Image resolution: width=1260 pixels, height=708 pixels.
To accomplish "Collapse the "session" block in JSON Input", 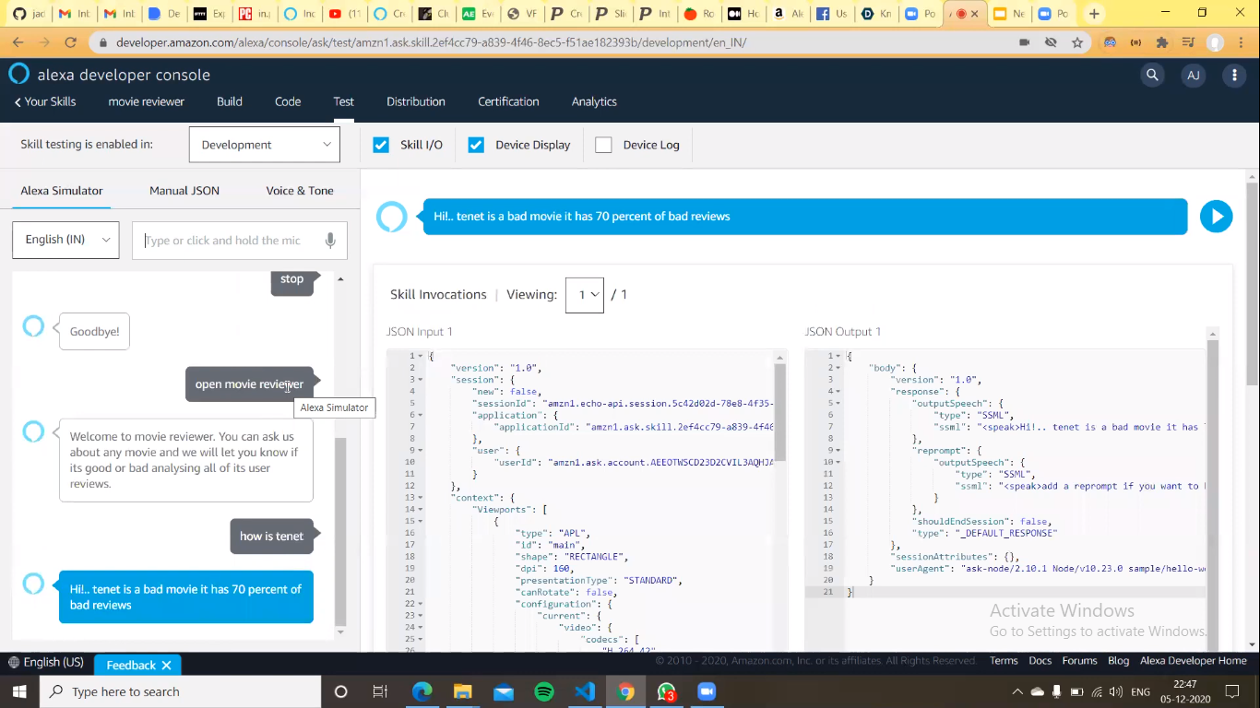I will pos(421,380).
